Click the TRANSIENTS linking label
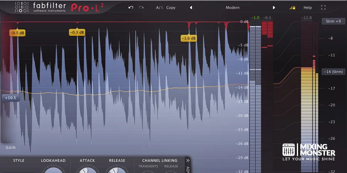Viewport: 347px width, 173px height. click(x=148, y=166)
